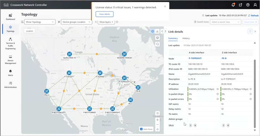Open the P-TOPRIGHT node link in table
The width and height of the screenshot is (260, 136).
pyautogui.click(x=195, y=58)
